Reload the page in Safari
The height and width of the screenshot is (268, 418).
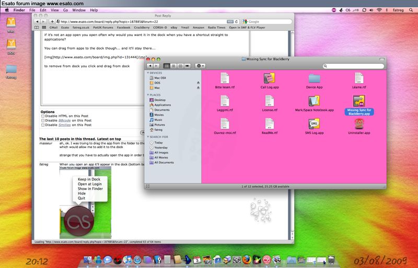point(236,21)
